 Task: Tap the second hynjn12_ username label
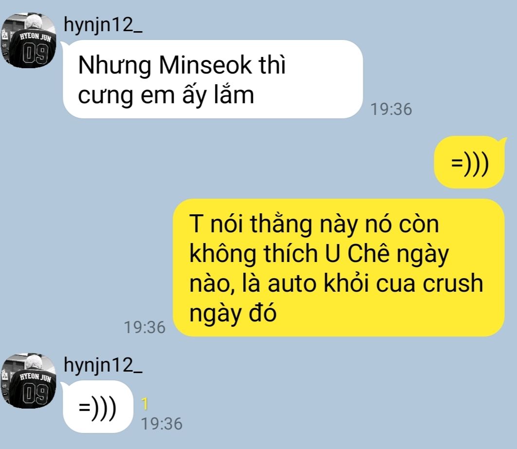point(103,365)
